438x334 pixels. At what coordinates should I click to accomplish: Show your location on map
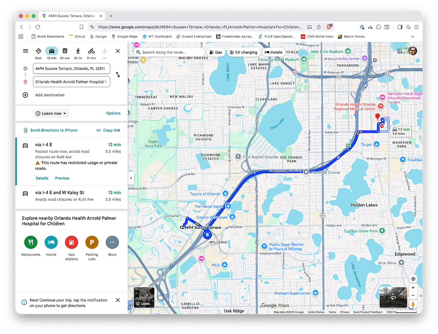(x=413, y=279)
